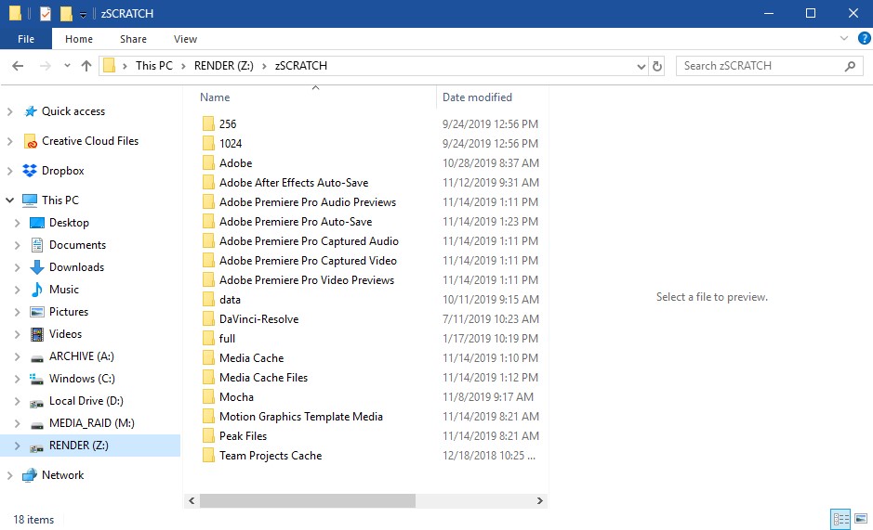The width and height of the screenshot is (873, 530).
Task: Click the Quick access star icon
Action: (x=30, y=111)
